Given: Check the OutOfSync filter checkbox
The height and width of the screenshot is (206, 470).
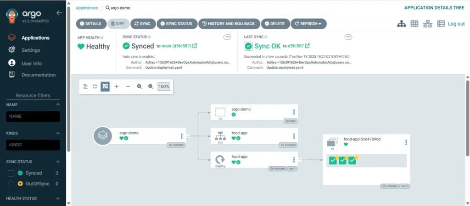Looking at the screenshot, I should (11, 184).
